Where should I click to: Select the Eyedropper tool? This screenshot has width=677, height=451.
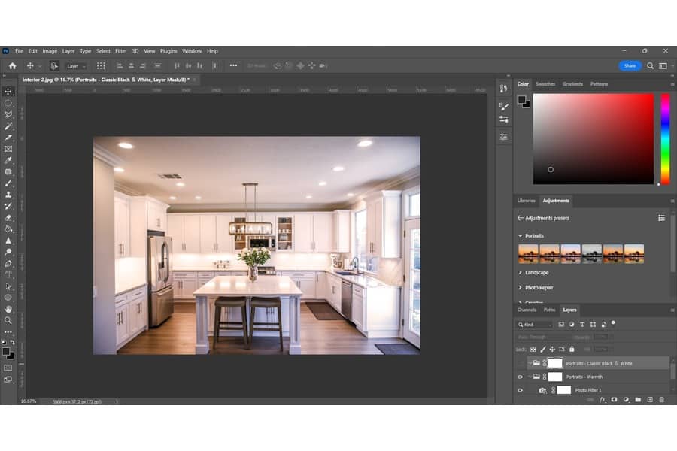click(8, 160)
